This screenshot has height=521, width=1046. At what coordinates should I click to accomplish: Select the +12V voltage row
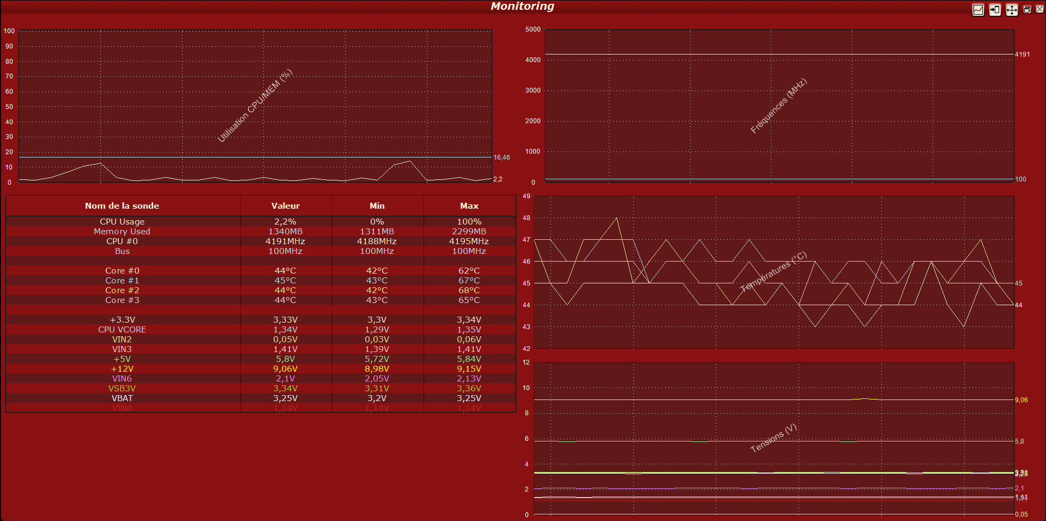(x=122, y=369)
